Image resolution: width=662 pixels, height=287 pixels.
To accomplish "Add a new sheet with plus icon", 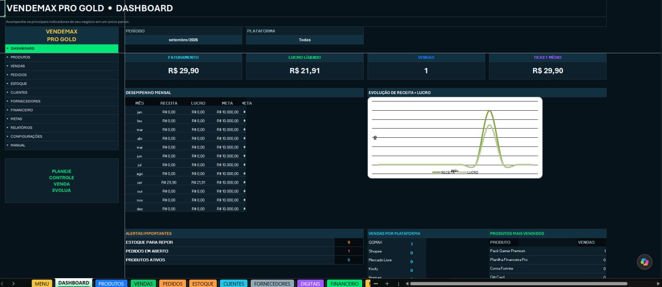I will coord(387,284).
